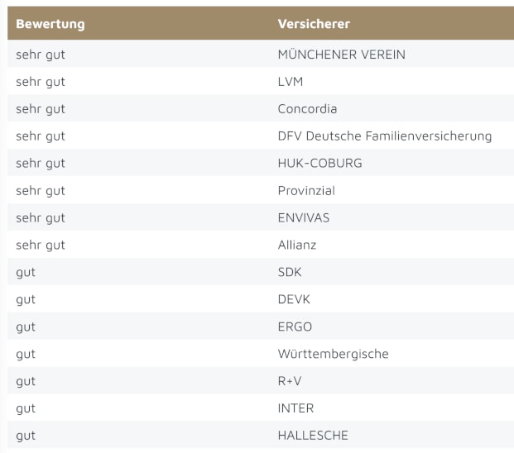Select the "sehr gut" rating for HUK-COBURG
The height and width of the screenshot is (453, 514).
(x=41, y=163)
